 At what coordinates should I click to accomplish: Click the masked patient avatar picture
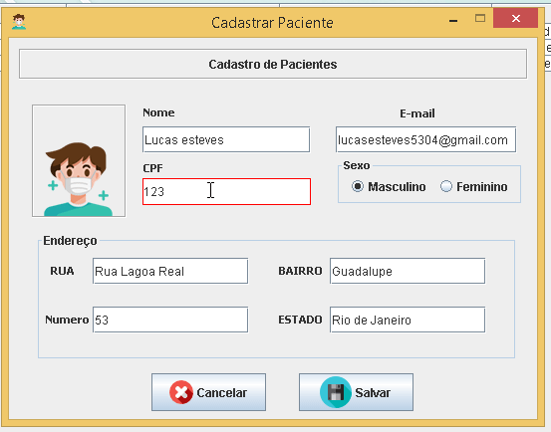pos(79,160)
